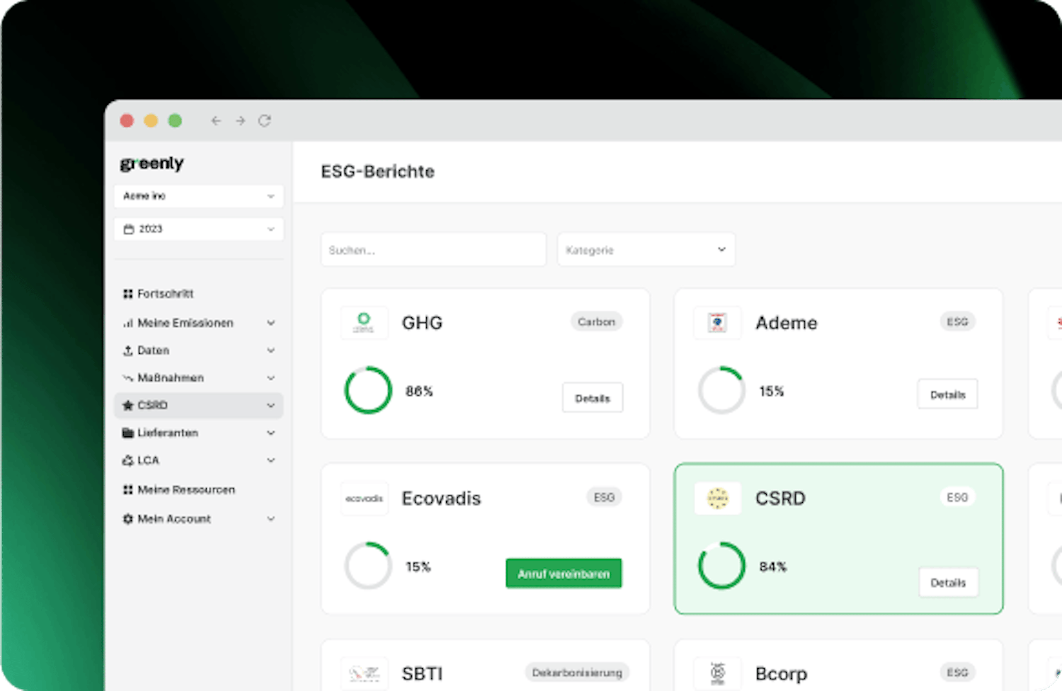Expand the Meine Emissionen submenu
Screen dimensions: 1062x691
coord(271,323)
